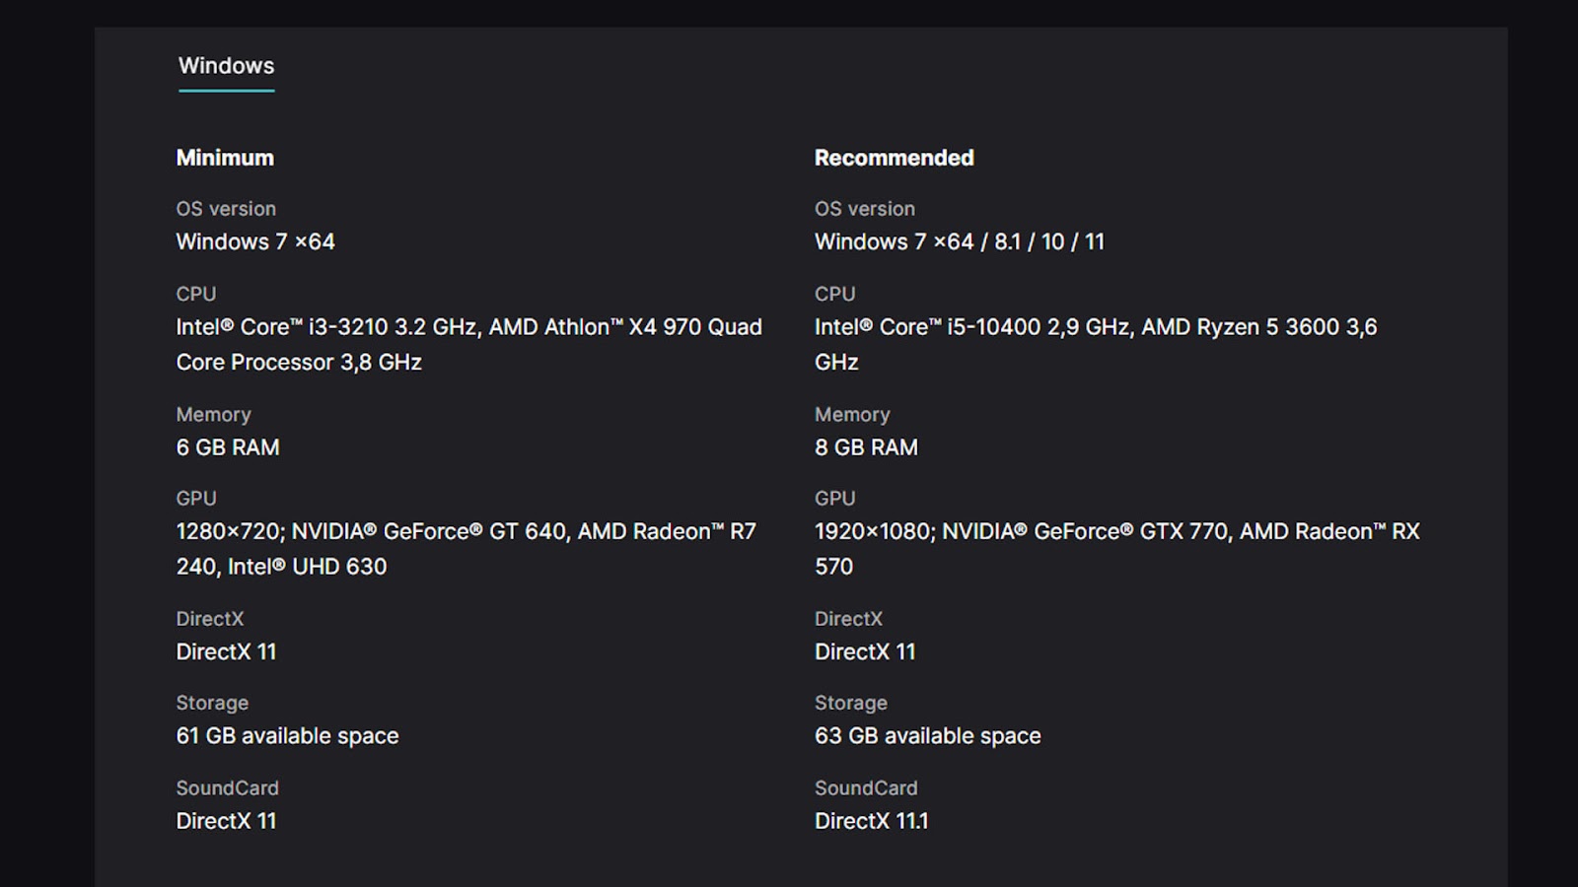Viewport: 1578px width, 887px height.
Task: Click the Recommended heading
Action: [894, 158]
